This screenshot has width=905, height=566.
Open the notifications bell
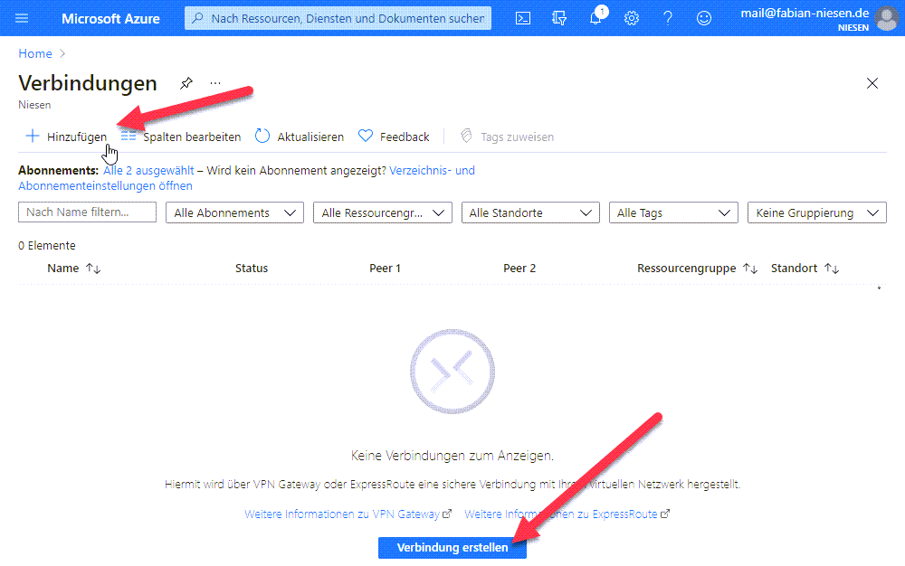click(x=595, y=18)
